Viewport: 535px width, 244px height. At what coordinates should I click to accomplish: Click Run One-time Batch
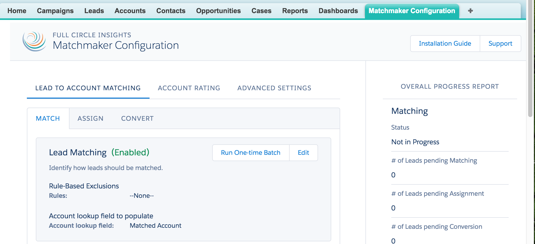tap(251, 153)
